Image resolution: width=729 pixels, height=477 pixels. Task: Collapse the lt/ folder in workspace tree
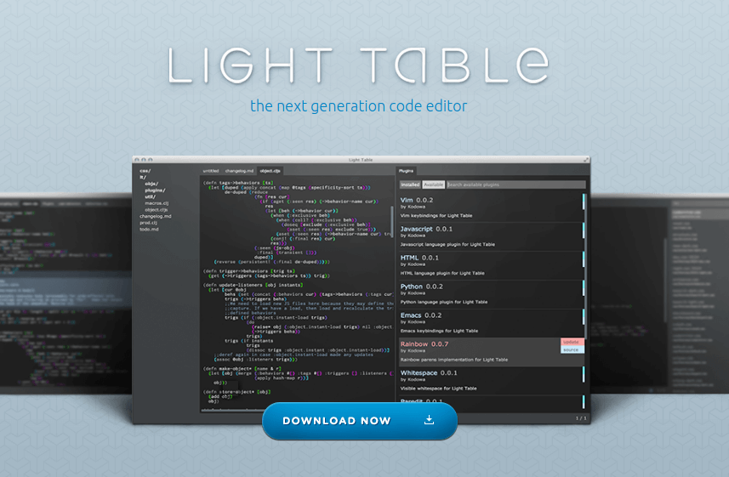coord(143,177)
